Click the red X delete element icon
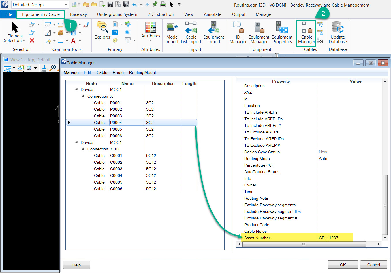Viewport: 391px width, 273px height. [32, 40]
